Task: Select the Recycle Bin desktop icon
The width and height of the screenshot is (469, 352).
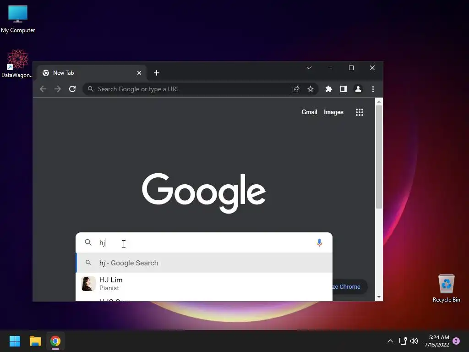Action: (446, 288)
